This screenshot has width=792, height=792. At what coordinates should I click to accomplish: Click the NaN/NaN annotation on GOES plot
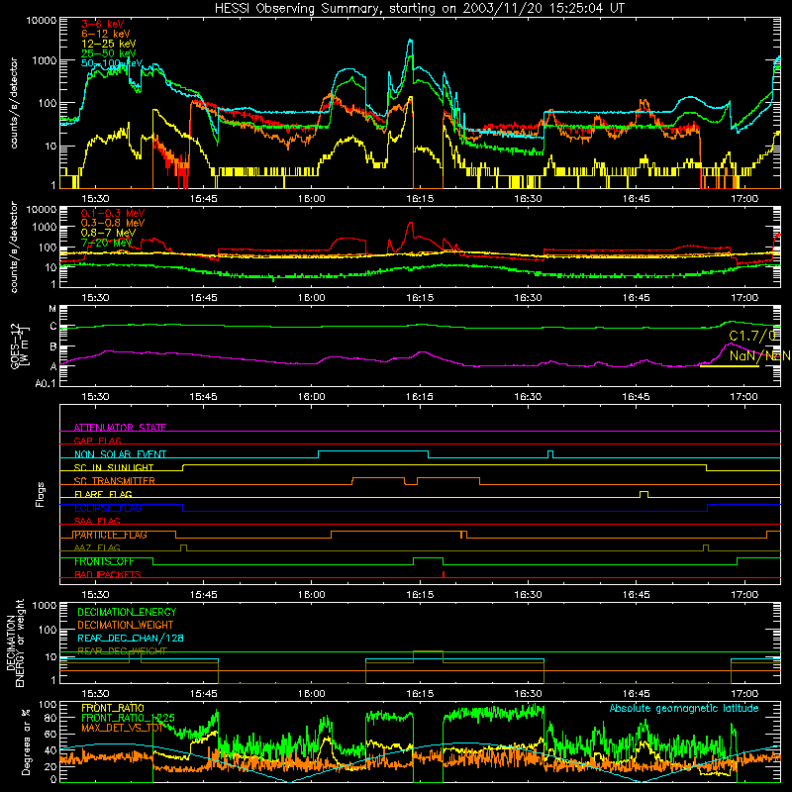[759, 355]
